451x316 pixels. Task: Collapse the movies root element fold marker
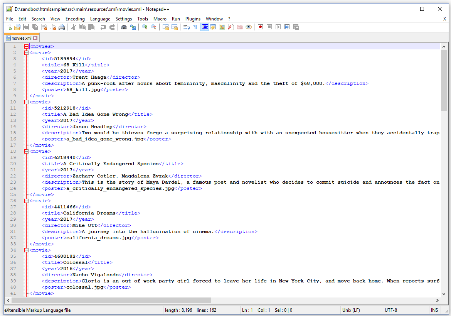(26, 46)
